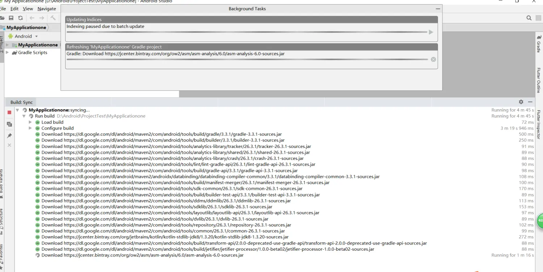Open the Edit menu
This screenshot has width=543, height=272.
coord(14,9)
